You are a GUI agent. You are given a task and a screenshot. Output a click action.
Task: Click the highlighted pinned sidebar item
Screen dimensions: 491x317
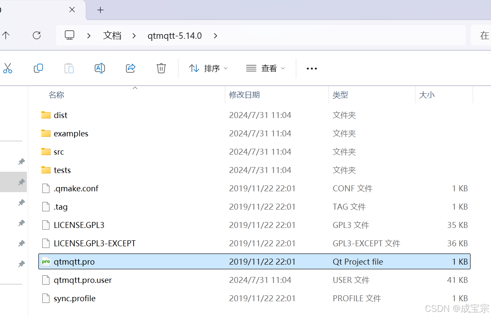coord(13,182)
